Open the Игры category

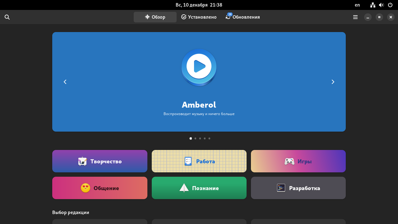[298, 161]
